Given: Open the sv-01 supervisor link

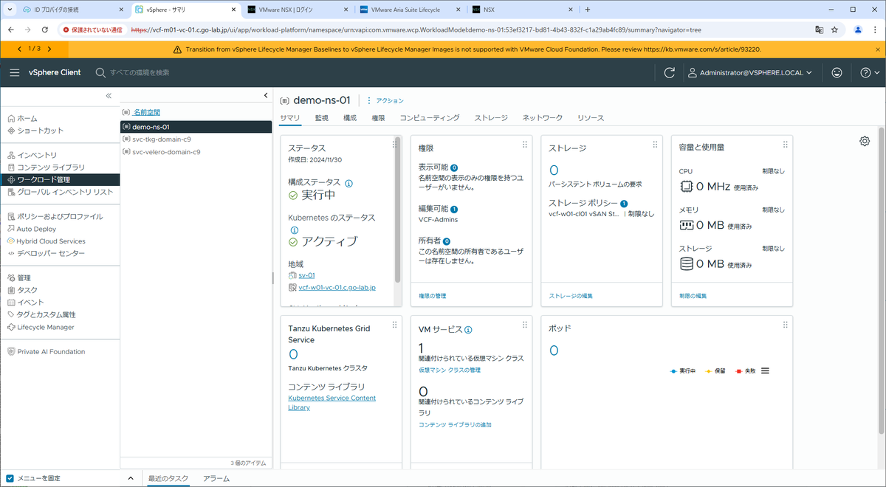Looking at the screenshot, I should 306,275.
